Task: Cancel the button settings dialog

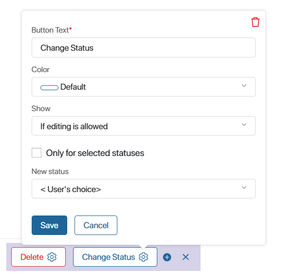Action: tap(96, 225)
